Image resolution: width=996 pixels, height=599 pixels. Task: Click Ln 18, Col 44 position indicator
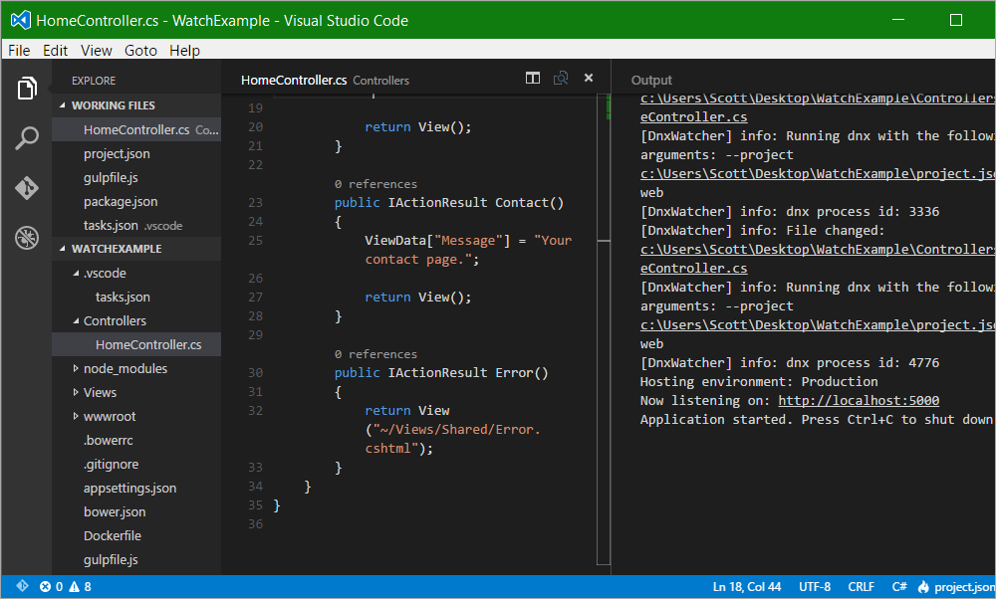(x=746, y=587)
